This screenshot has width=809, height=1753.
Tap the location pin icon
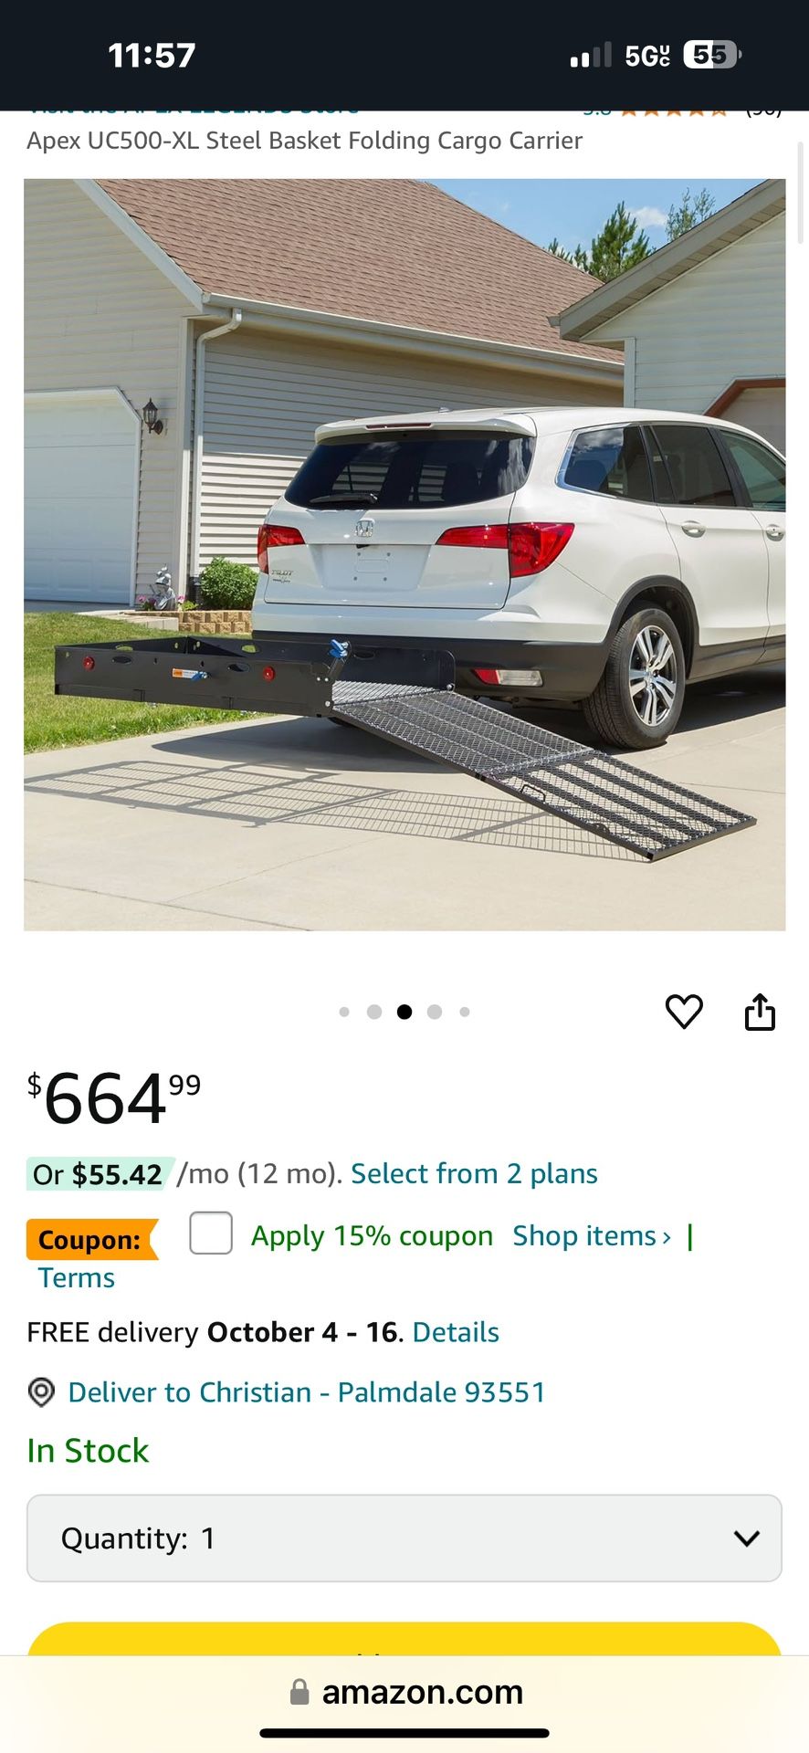pos(41,1392)
